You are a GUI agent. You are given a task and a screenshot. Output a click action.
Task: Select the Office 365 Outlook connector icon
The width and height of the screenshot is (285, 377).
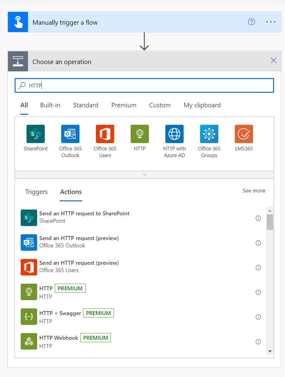point(70,134)
